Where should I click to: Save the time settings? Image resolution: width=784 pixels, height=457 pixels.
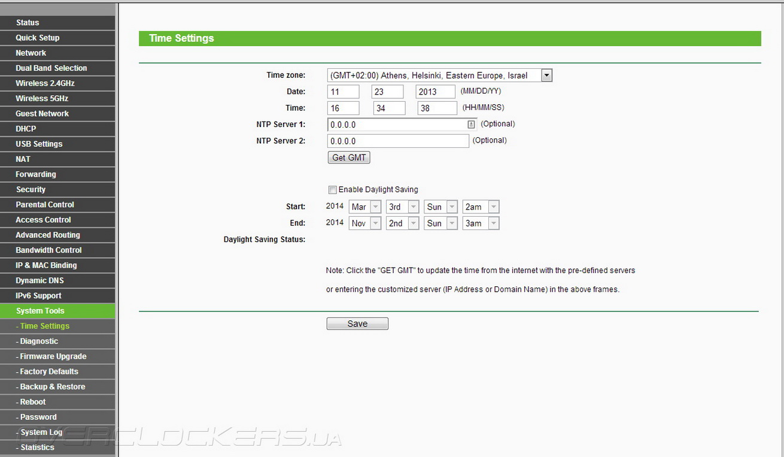357,324
